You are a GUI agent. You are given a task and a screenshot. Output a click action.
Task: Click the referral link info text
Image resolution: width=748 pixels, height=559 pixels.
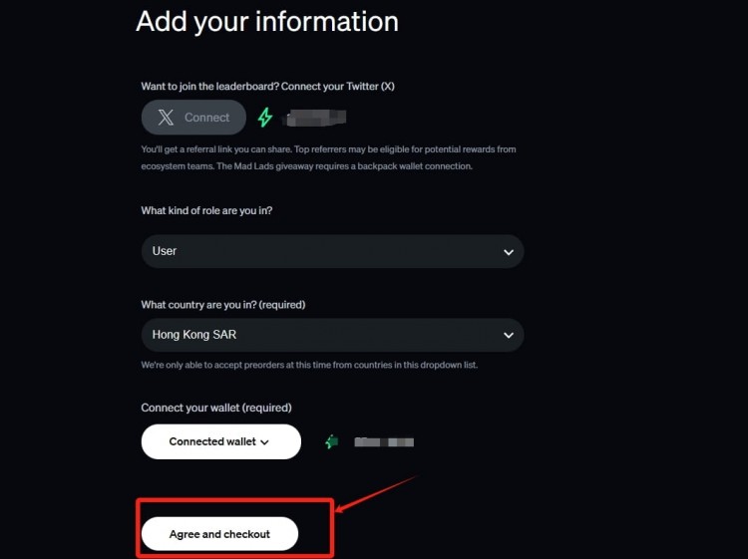(328, 157)
